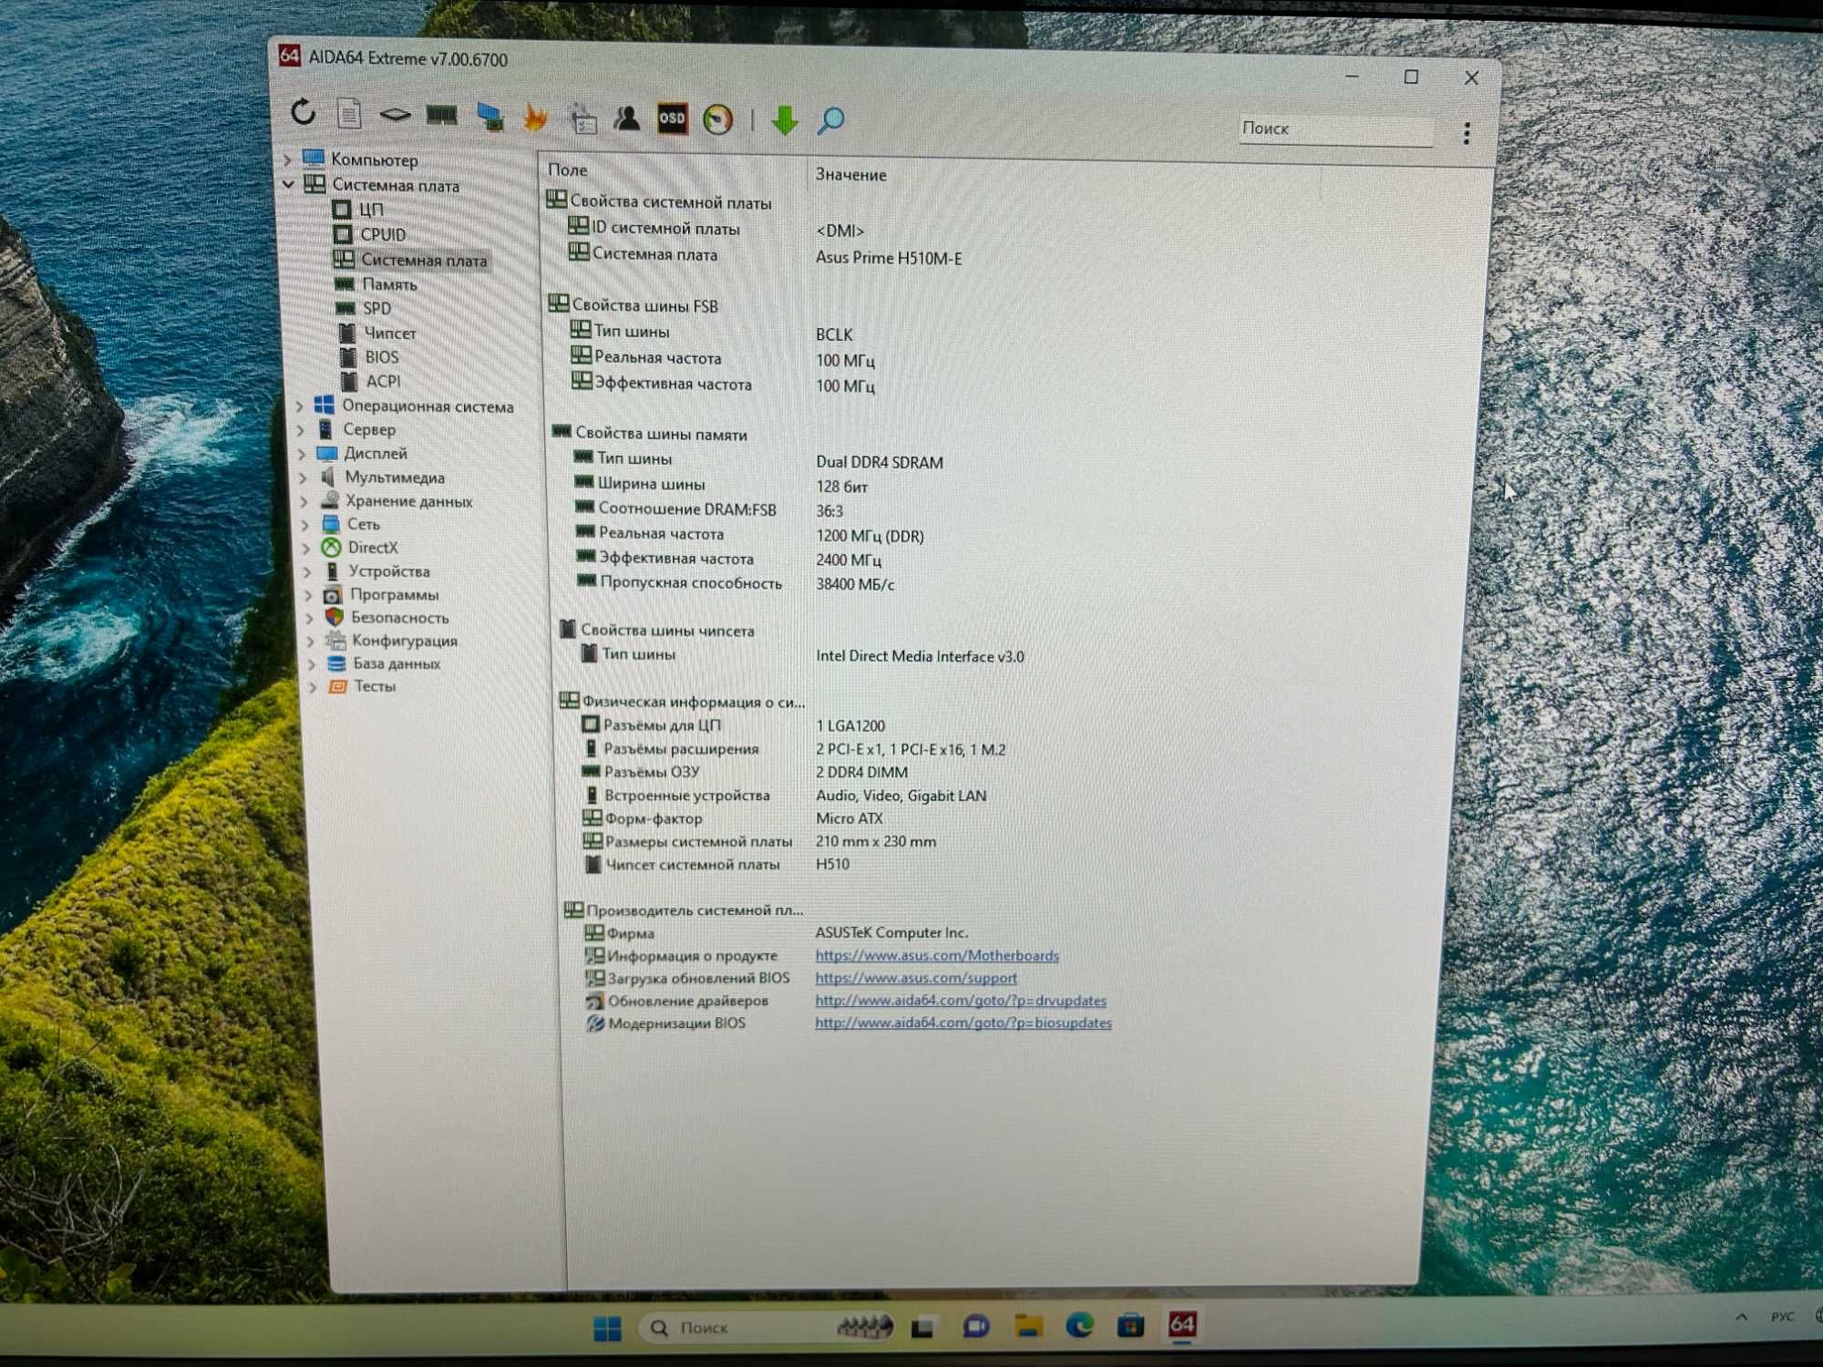Screen dimensions: 1823x1367
Task: Click the Asus Prime H510M-E value
Action: (x=889, y=258)
